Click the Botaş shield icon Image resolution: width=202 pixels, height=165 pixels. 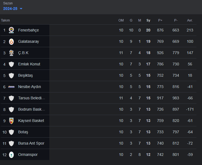[11, 132]
